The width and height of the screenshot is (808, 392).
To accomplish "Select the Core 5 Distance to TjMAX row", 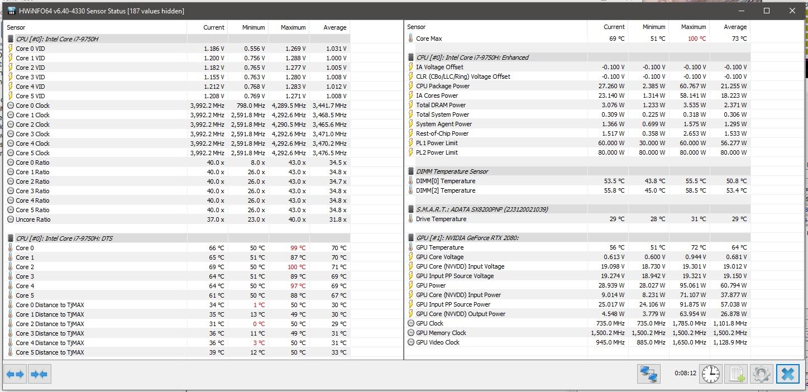I will pos(178,352).
